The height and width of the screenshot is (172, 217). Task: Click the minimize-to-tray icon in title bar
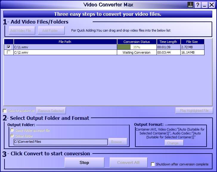point(190,5)
